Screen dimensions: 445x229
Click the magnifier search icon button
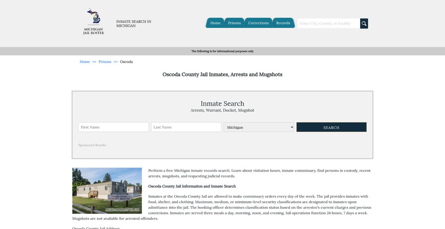pos(364,23)
